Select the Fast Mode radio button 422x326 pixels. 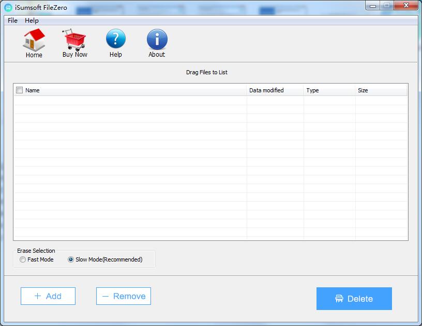coord(23,259)
